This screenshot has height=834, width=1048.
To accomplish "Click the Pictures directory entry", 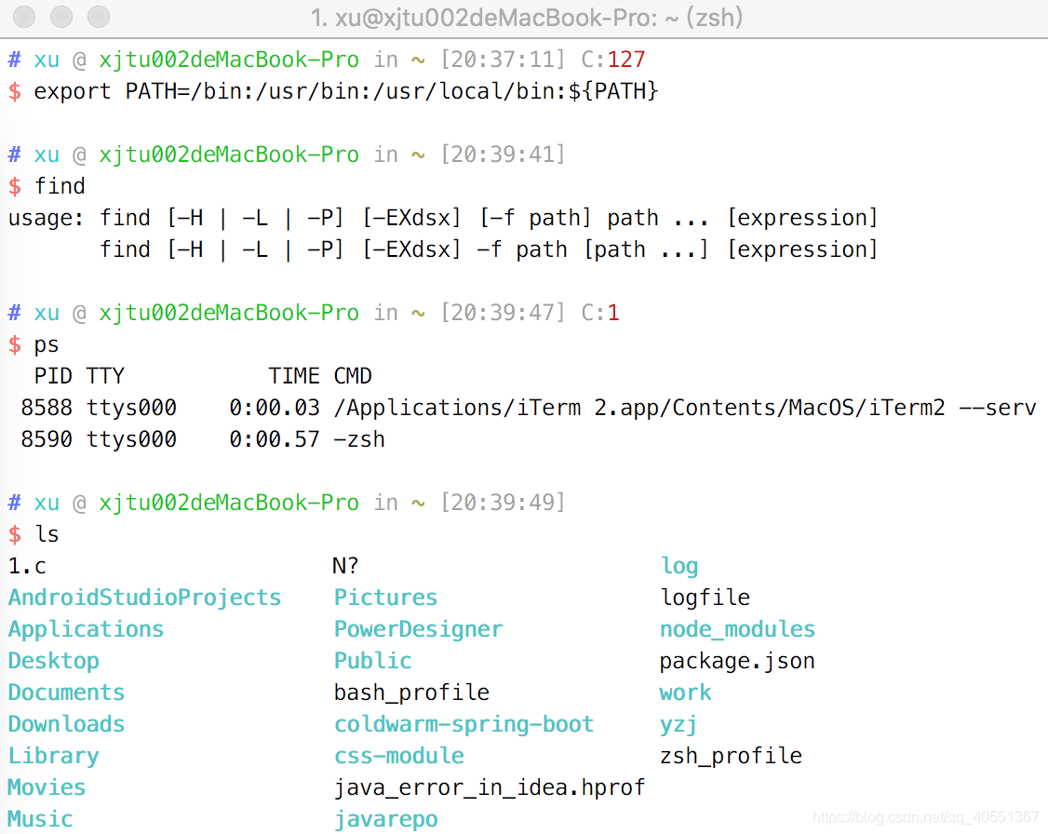I will click(385, 598).
